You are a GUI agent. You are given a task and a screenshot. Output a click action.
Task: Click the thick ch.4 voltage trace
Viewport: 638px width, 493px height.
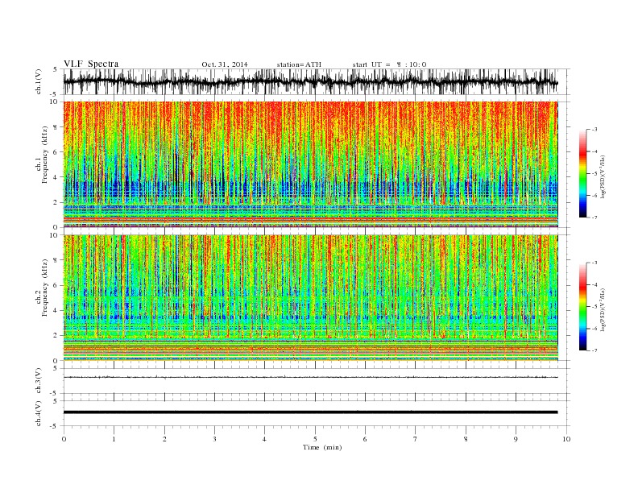pos(311,412)
